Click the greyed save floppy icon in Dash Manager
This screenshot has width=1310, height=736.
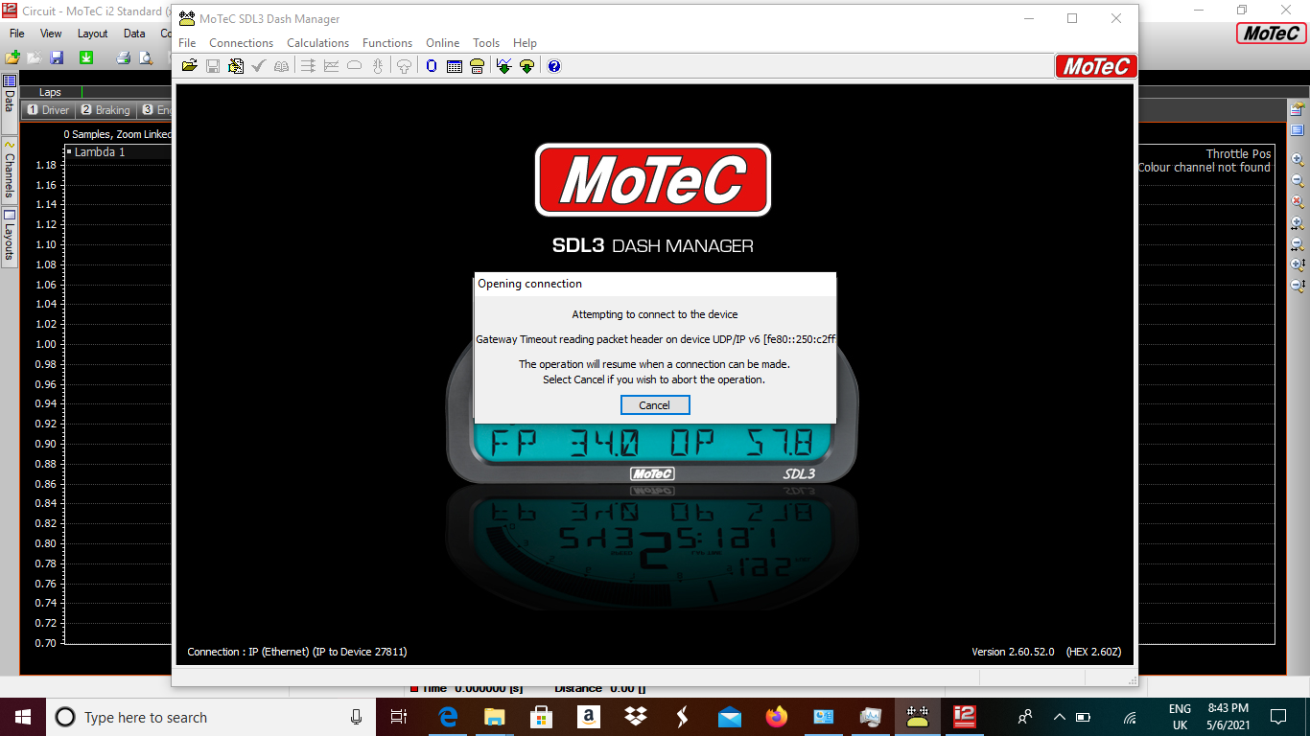(213, 66)
